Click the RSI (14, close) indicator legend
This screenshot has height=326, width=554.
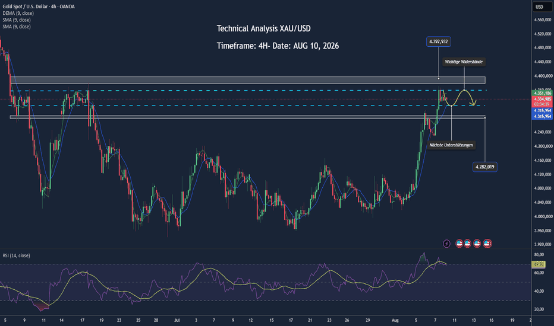tap(16, 255)
